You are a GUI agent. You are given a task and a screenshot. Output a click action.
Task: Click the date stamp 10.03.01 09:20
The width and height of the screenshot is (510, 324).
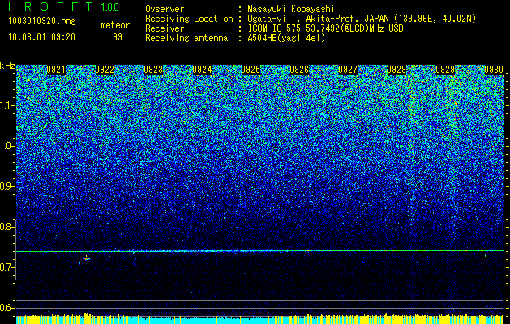41,37
